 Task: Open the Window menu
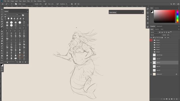[40, 1]
